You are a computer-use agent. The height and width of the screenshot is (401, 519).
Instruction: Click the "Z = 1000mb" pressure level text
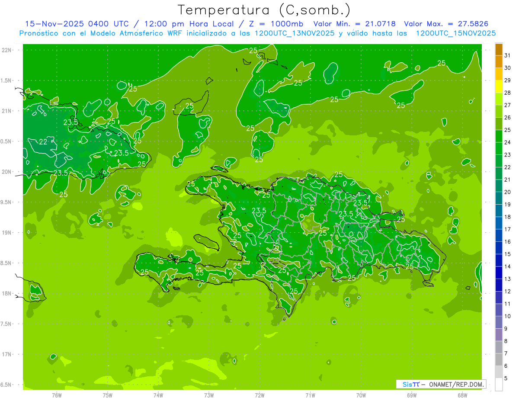point(276,24)
